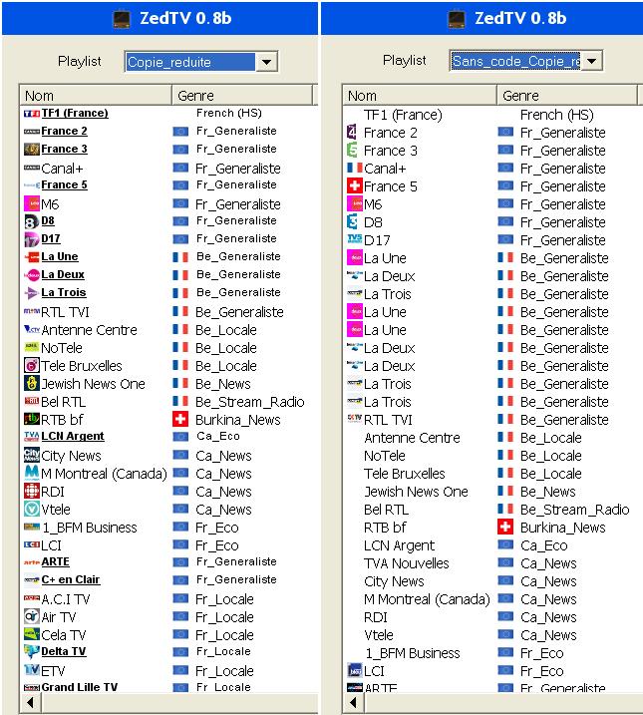Click the left scroll arrow under the right list
Image resolution: width=643 pixels, height=715 pixels.
[352, 703]
